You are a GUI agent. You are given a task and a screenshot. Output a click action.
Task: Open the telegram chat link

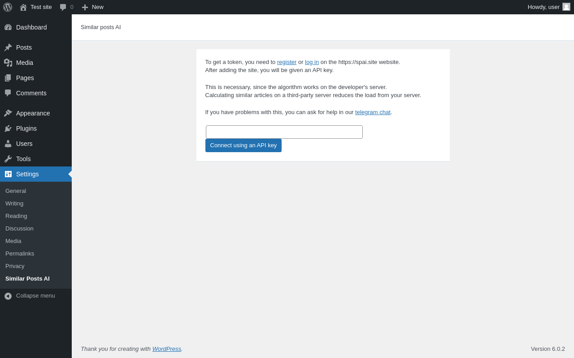point(373,112)
